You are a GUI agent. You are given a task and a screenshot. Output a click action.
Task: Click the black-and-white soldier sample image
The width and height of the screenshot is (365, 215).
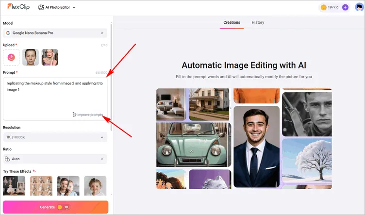(307, 114)
